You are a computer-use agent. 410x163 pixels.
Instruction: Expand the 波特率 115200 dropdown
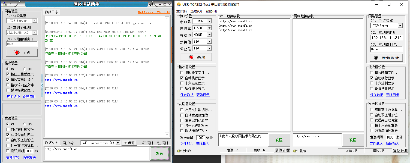[x=209, y=28]
